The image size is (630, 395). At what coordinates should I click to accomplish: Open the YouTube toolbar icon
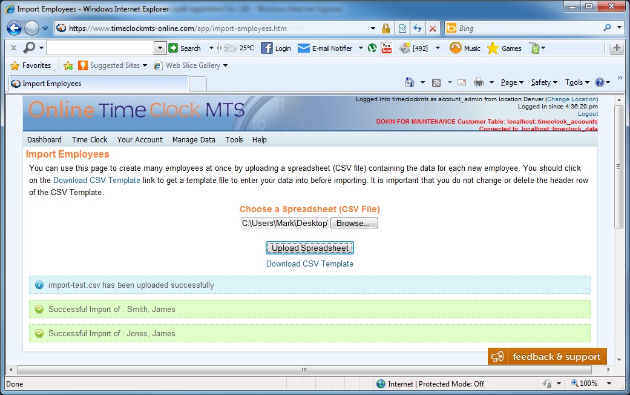click(387, 48)
